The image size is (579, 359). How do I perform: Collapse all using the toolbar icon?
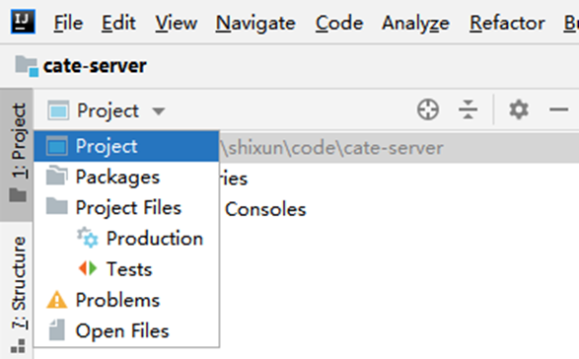click(468, 109)
